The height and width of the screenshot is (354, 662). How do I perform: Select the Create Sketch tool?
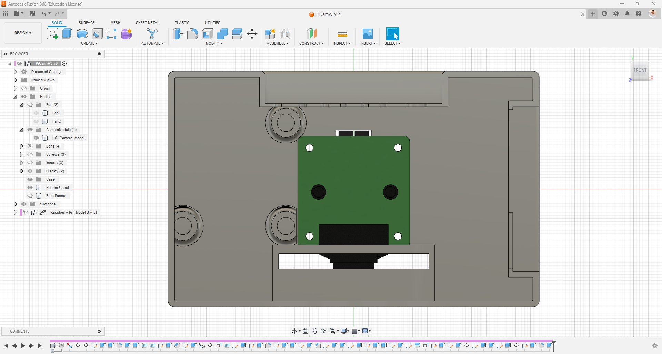point(52,34)
